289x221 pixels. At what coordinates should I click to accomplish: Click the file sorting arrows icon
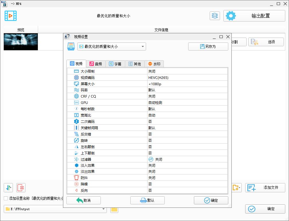8,188
